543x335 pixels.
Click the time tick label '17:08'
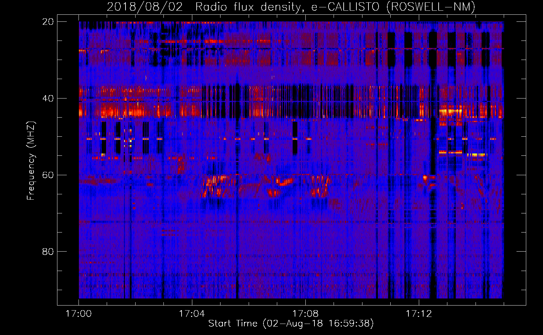coord(305,314)
